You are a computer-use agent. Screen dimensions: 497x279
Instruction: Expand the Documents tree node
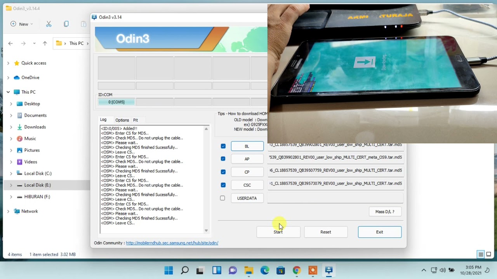11,115
